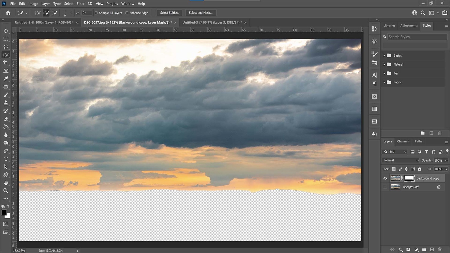Open the Fill dropdown arrow
Screen dimensions: 450x253
click(446, 169)
